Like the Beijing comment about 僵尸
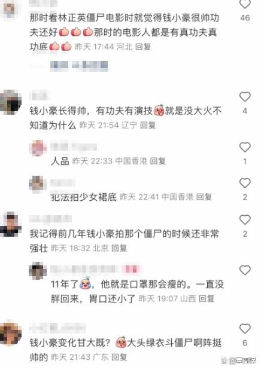 pos(245,219)
